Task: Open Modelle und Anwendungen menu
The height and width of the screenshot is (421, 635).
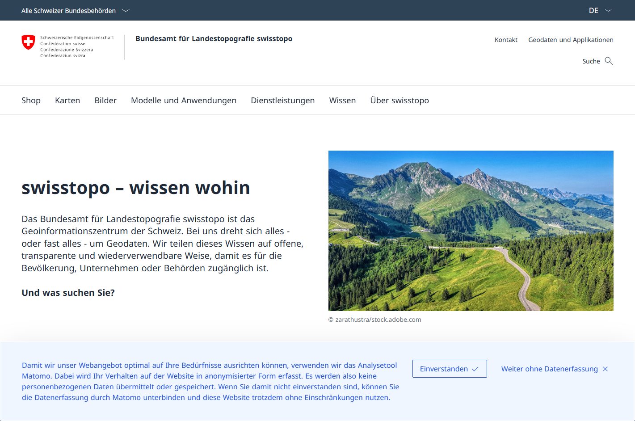Action: (184, 101)
